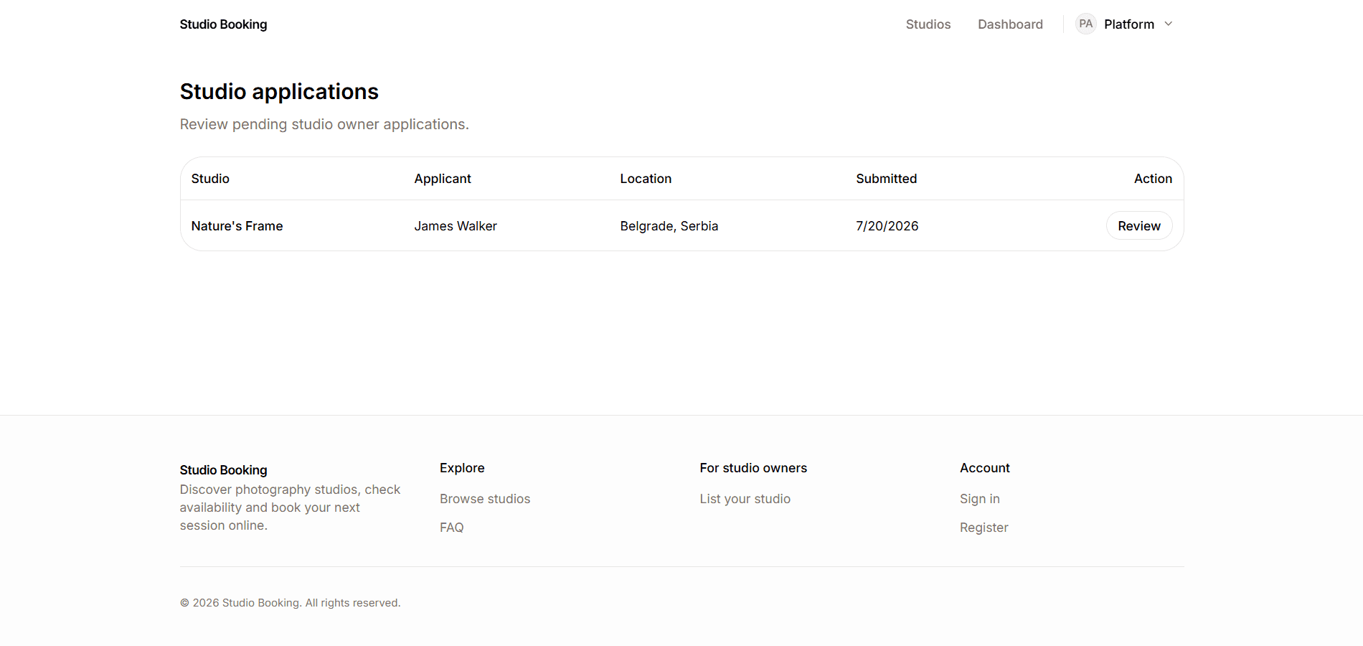1363x646 pixels.
Task: Click the Account footer heading
Action: click(984, 468)
